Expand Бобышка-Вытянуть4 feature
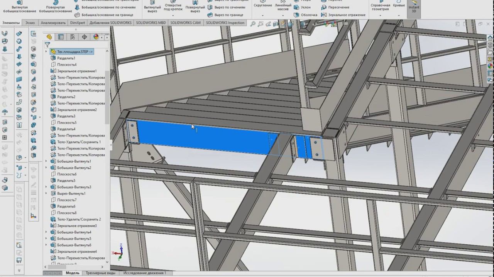Viewport: 494px width, 277px height. tap(46, 232)
